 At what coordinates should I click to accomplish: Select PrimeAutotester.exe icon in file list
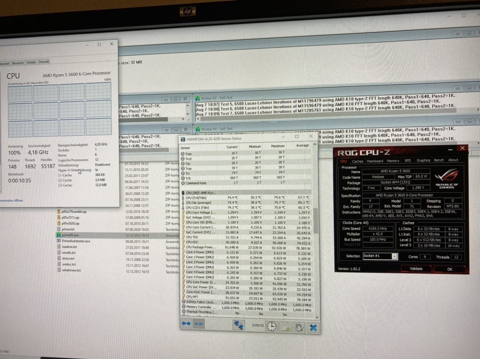coord(59,241)
